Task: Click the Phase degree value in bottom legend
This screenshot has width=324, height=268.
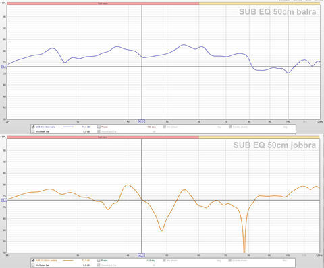Action: point(151,261)
